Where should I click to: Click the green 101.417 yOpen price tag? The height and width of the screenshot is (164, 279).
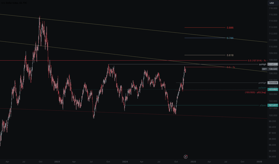pyautogui.click(x=273, y=105)
